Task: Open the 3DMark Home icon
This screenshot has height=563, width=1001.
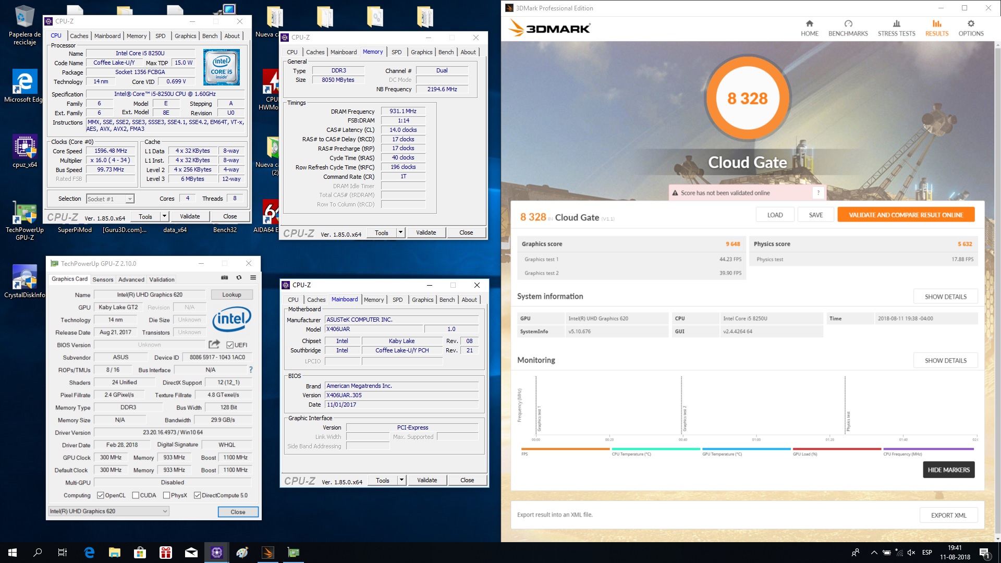Action: pyautogui.click(x=809, y=23)
